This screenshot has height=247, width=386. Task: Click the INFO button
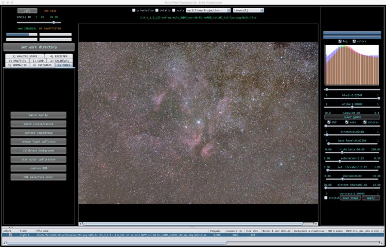(27, 11)
